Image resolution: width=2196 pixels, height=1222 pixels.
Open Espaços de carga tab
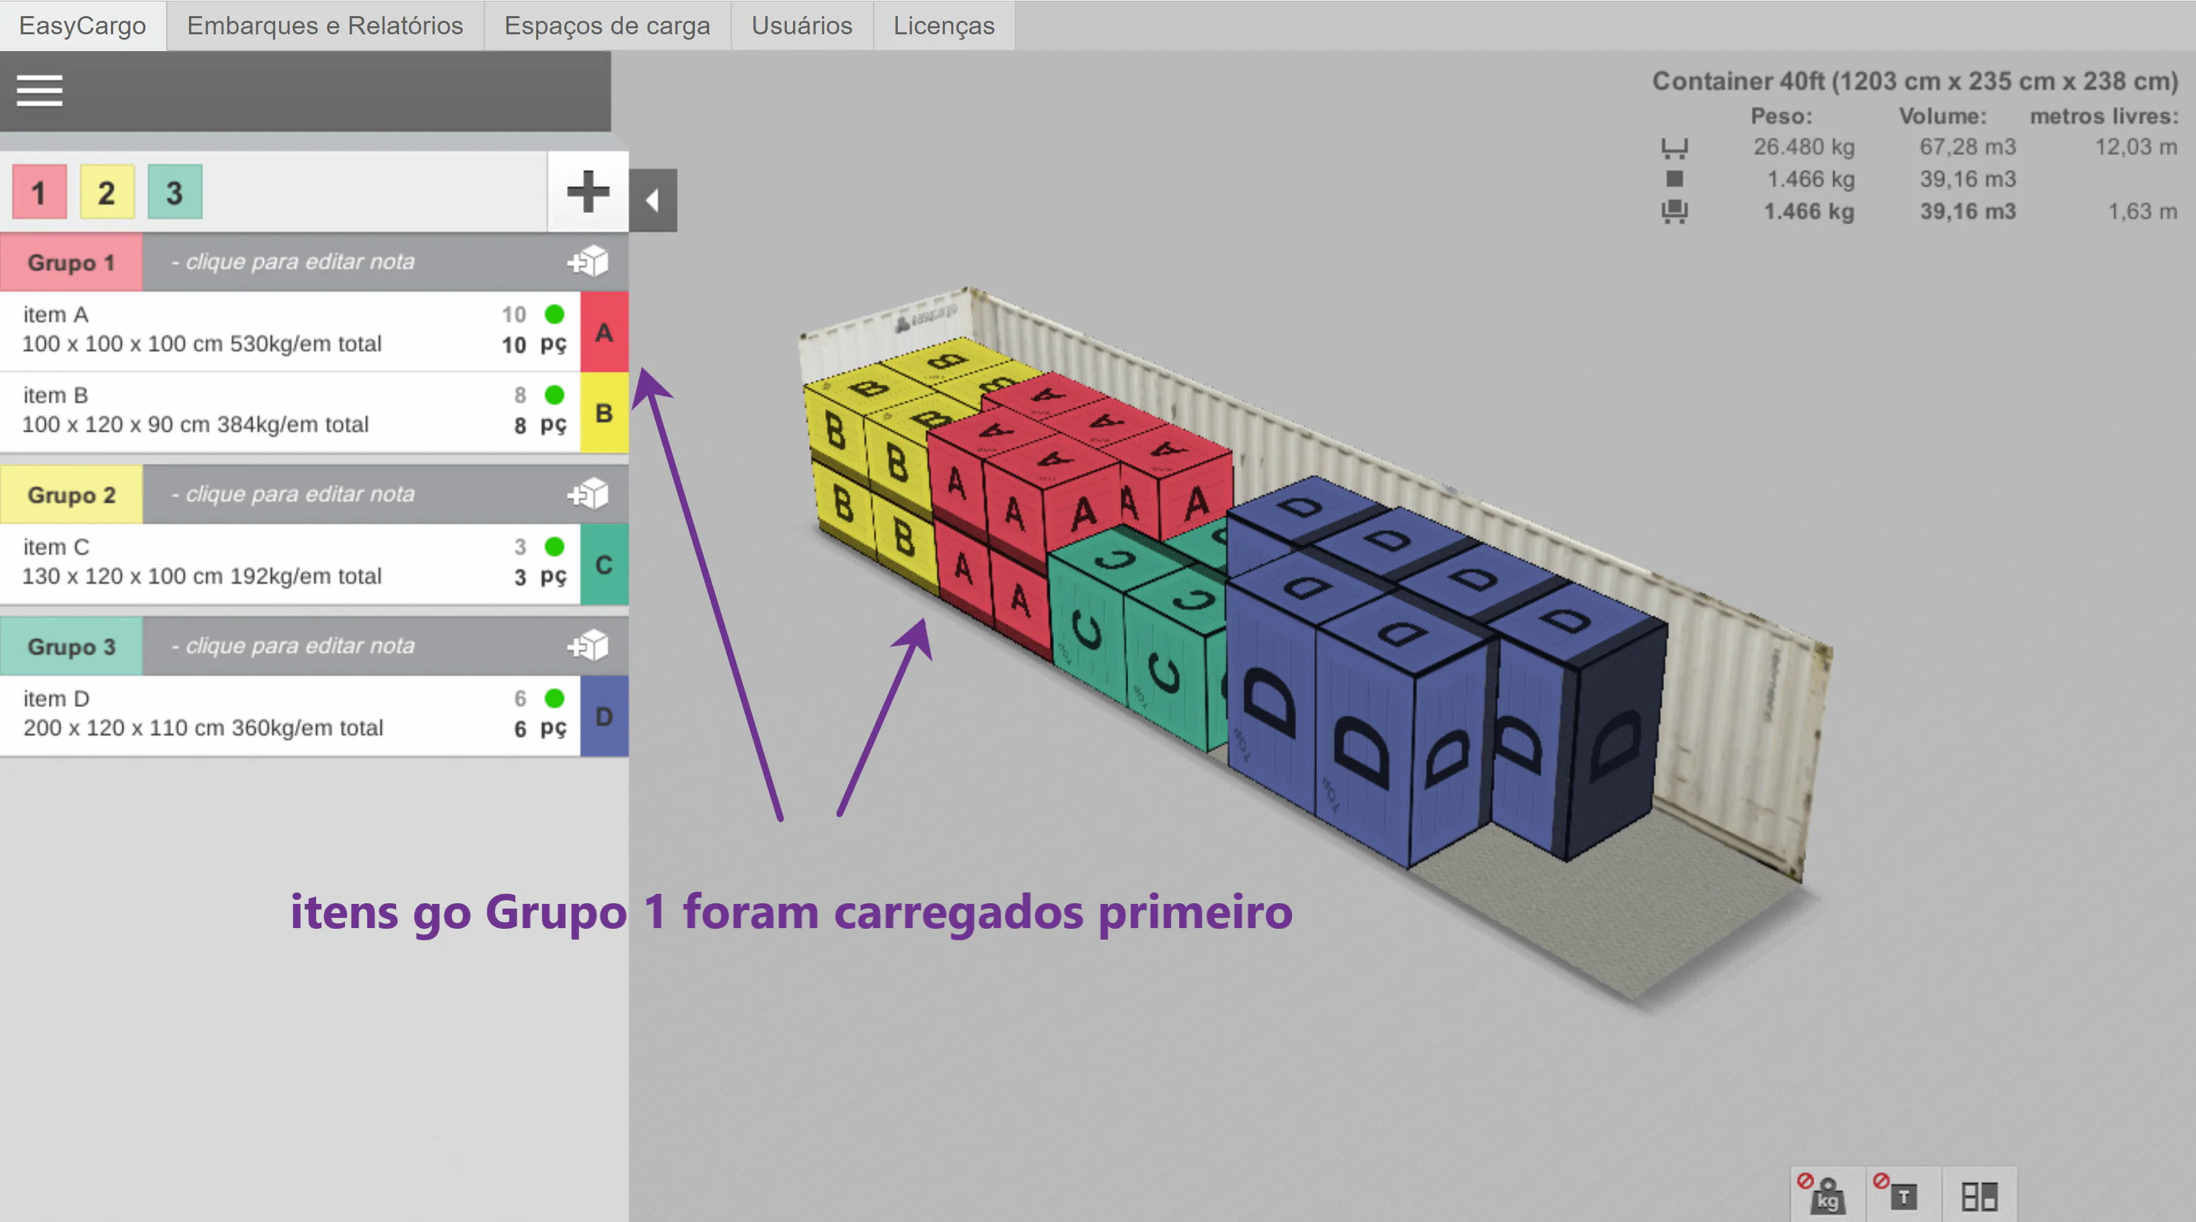607,26
